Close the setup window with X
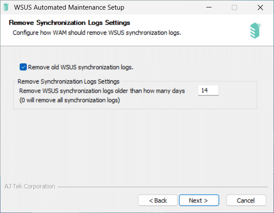 point(260,7)
